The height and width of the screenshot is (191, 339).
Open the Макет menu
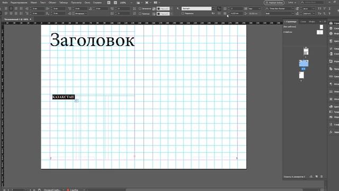pos(34,3)
